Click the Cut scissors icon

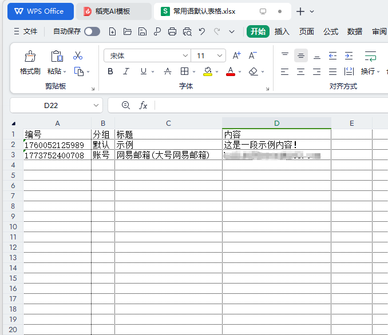(x=78, y=55)
